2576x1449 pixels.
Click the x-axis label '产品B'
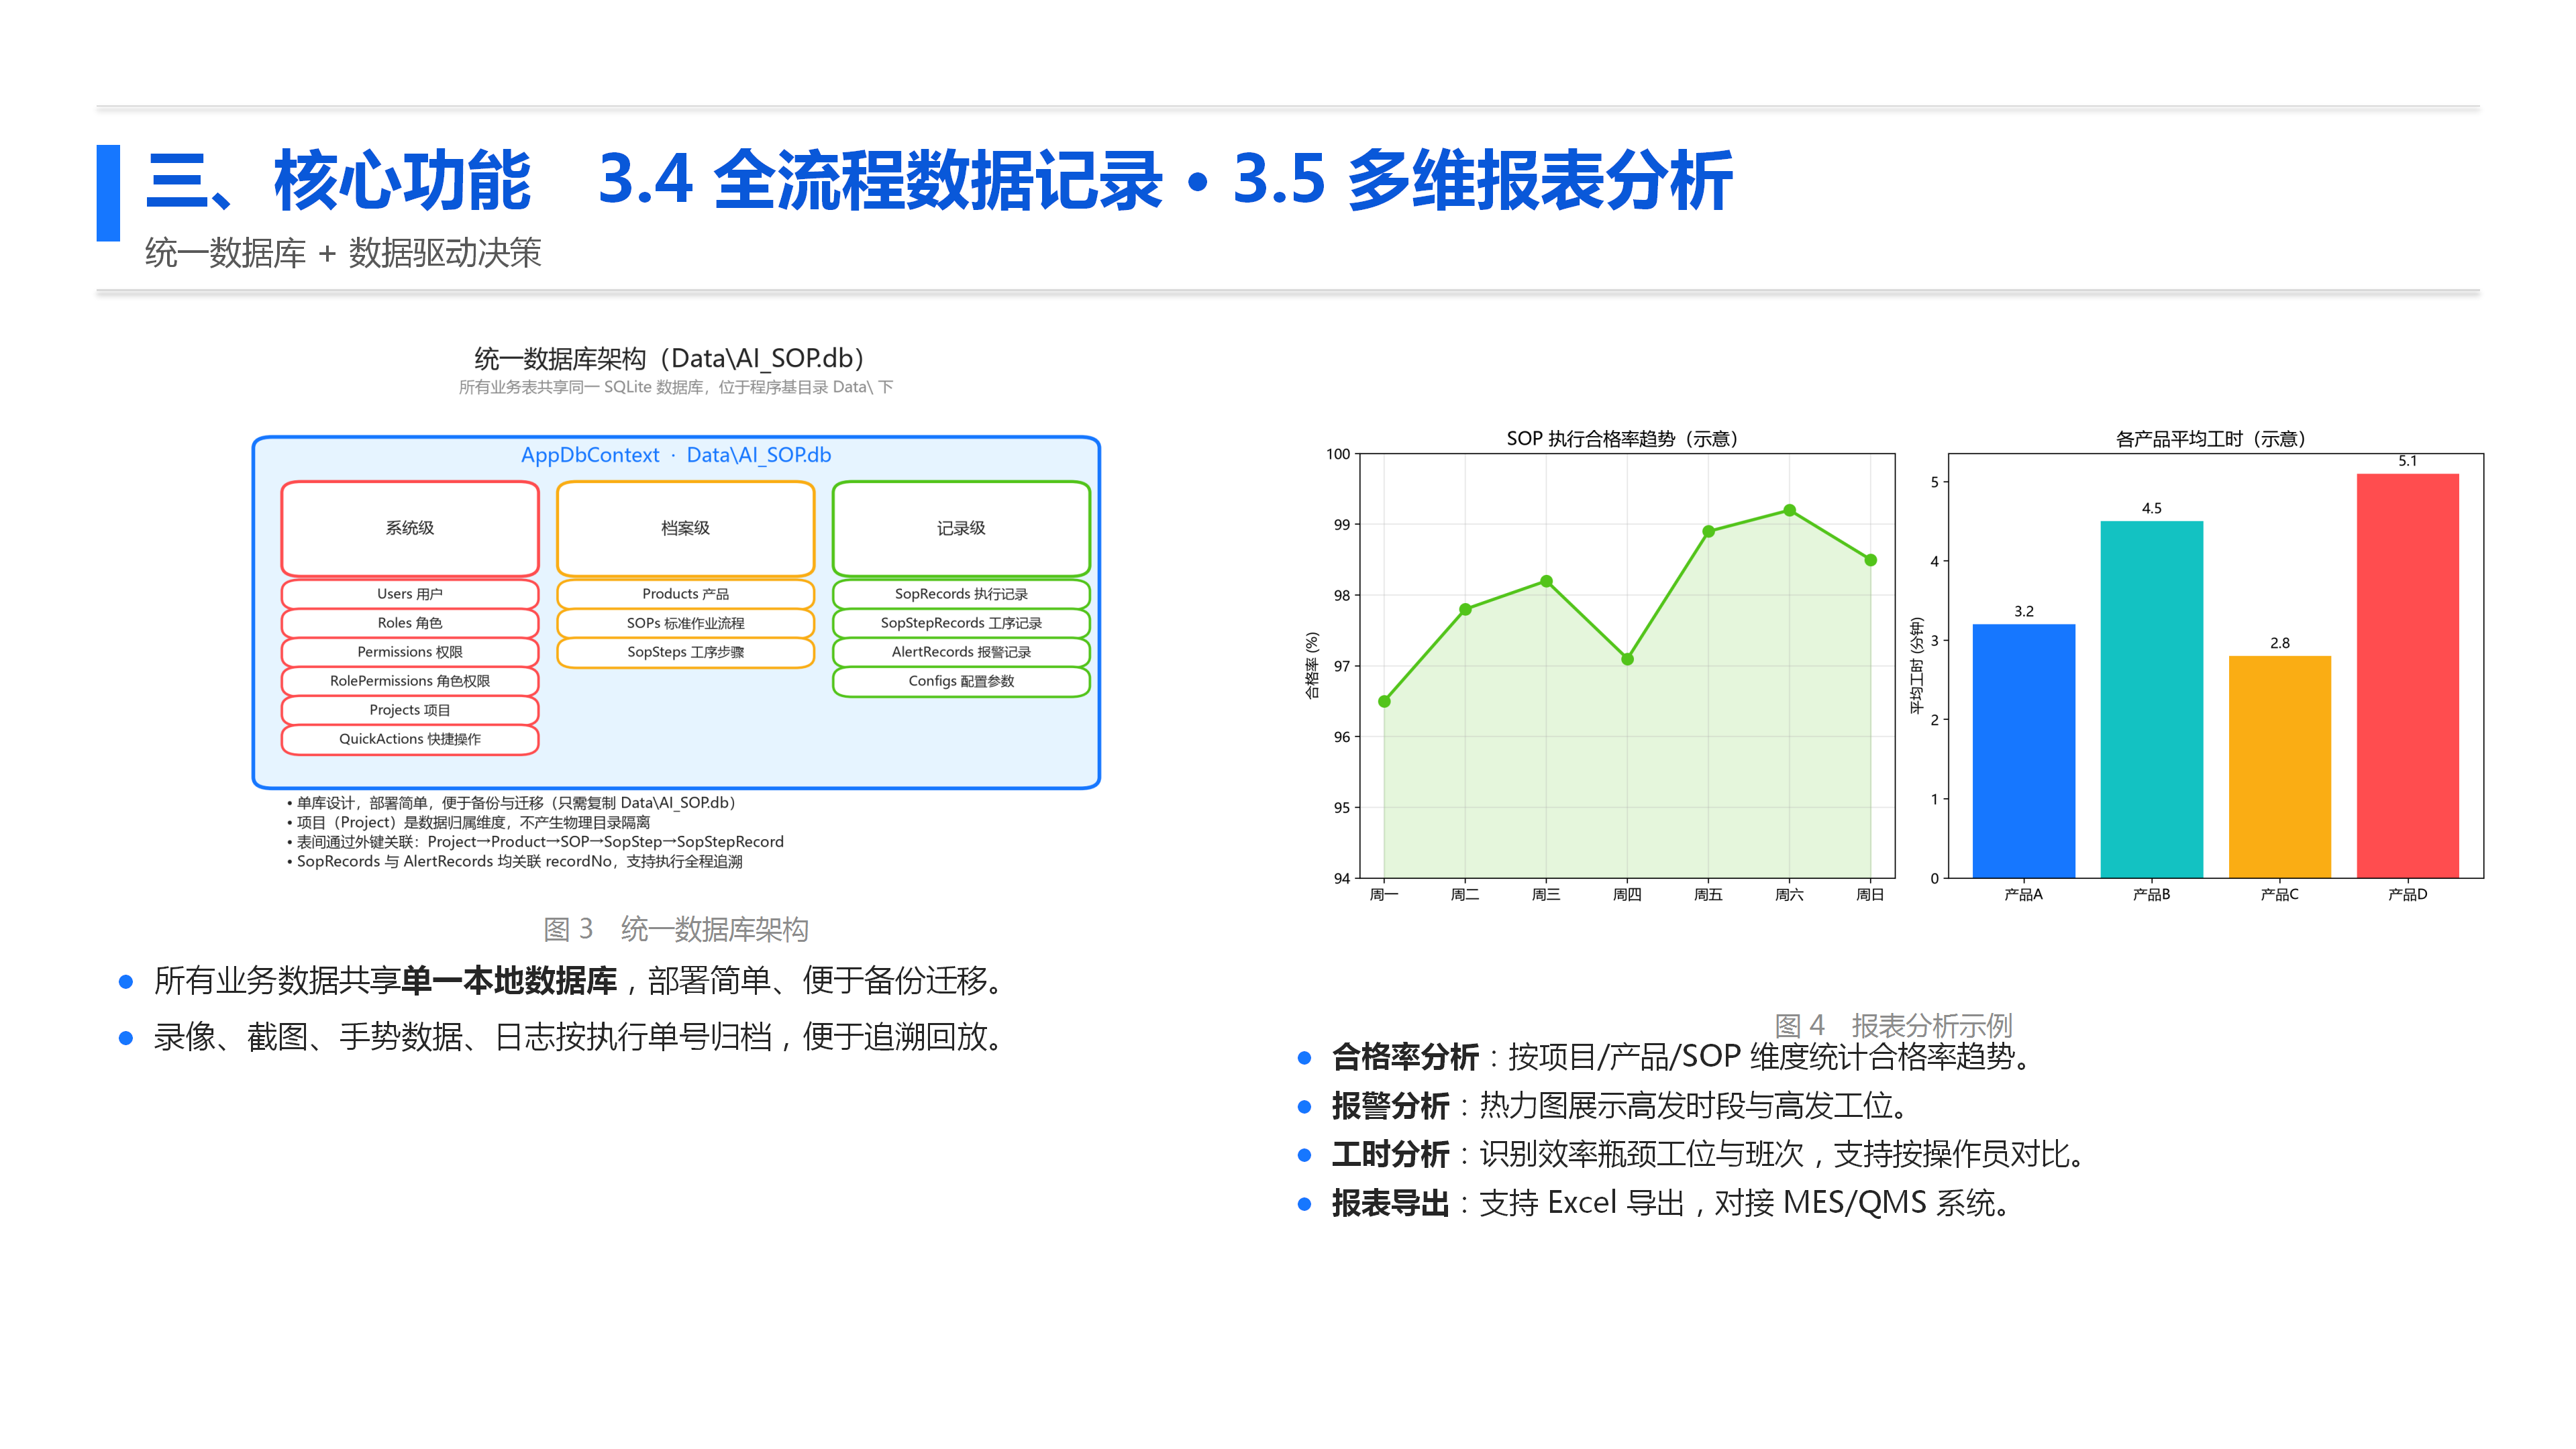2151,894
